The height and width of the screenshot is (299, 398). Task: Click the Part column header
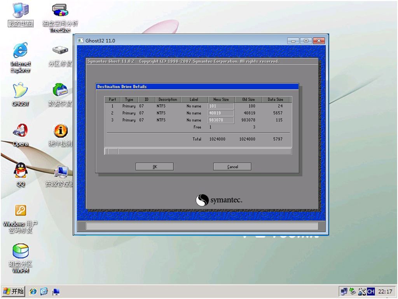coord(112,99)
